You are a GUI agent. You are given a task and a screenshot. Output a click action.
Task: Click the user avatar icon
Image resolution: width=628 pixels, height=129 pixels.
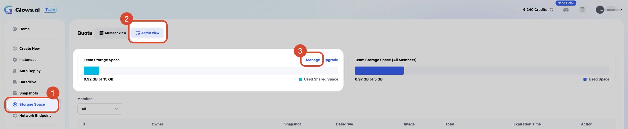point(600,10)
